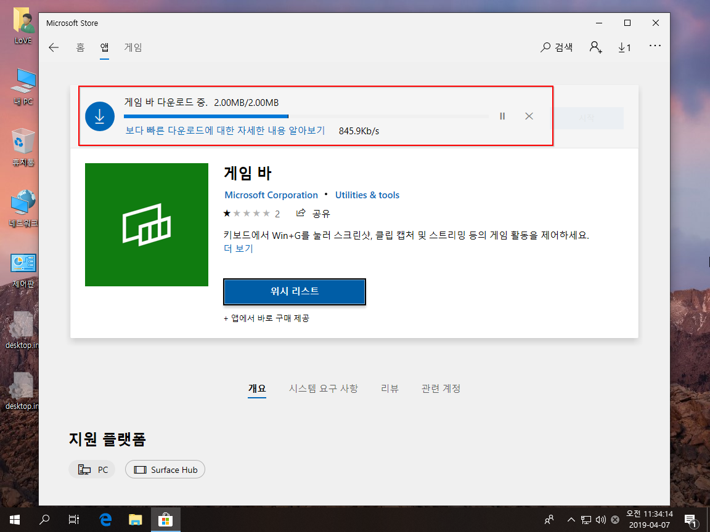Select the 네트워크 desktop icon
Image resolution: width=710 pixels, height=532 pixels.
(23, 209)
